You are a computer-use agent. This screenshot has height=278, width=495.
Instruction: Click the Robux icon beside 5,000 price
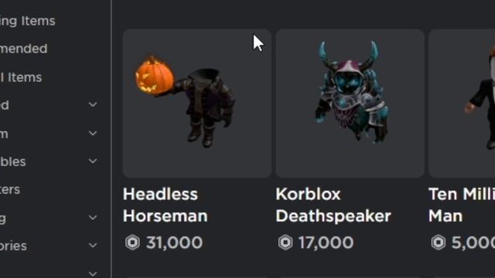[x=439, y=242]
